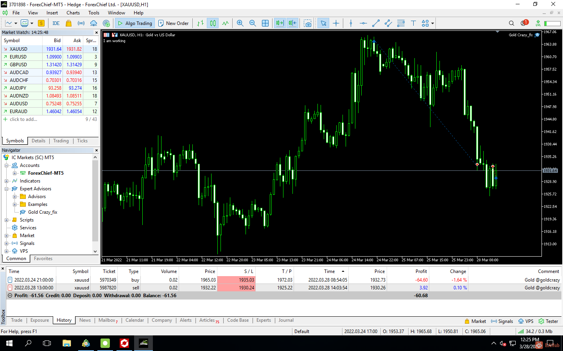This screenshot has width=563, height=351.
Task: Open the Trade tab in Toolbox
Action: click(16, 320)
